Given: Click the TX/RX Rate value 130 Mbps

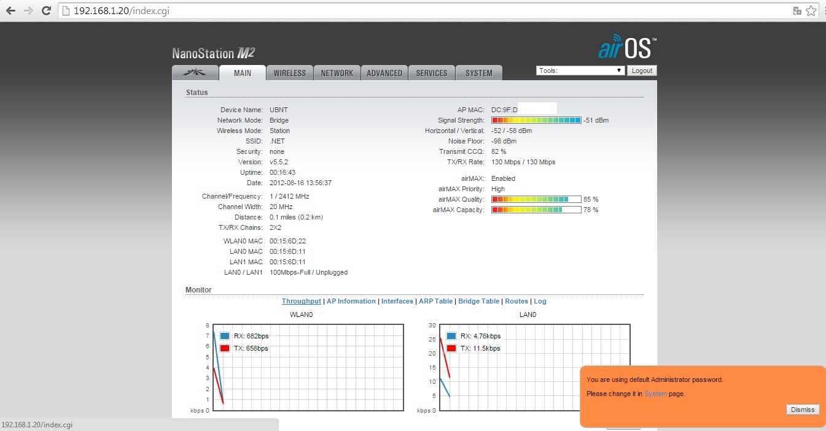Looking at the screenshot, I should [523, 162].
